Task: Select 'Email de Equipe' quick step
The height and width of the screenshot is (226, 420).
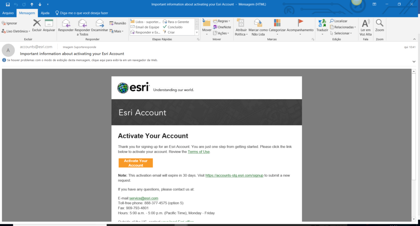Action: (x=145, y=27)
